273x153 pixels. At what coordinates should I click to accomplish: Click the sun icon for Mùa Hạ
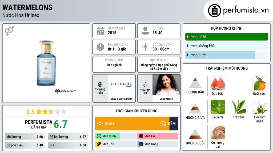[141, 136]
